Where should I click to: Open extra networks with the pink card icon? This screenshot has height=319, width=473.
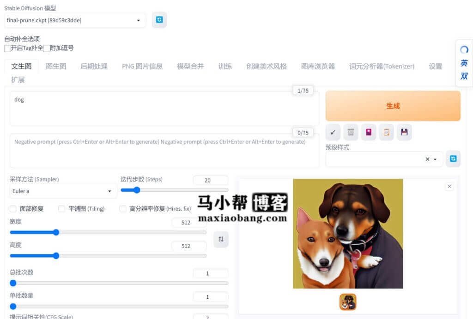(368, 132)
